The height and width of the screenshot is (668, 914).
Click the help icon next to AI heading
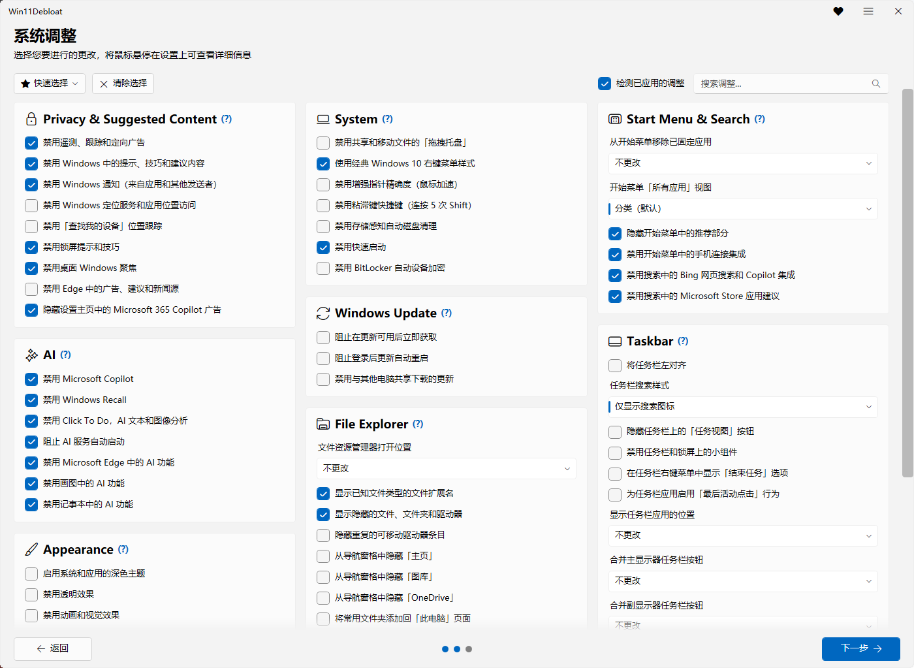[x=66, y=355]
